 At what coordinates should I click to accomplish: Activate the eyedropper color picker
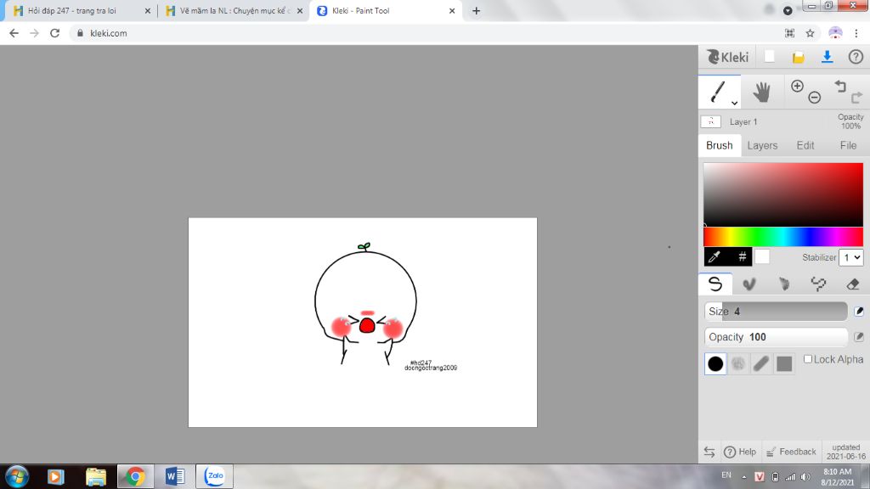(715, 256)
